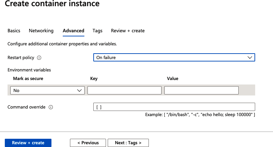Click the Command override info icon

pos(51,107)
